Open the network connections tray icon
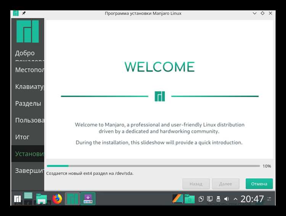The image size is (286, 216). pyautogui.click(x=210, y=199)
